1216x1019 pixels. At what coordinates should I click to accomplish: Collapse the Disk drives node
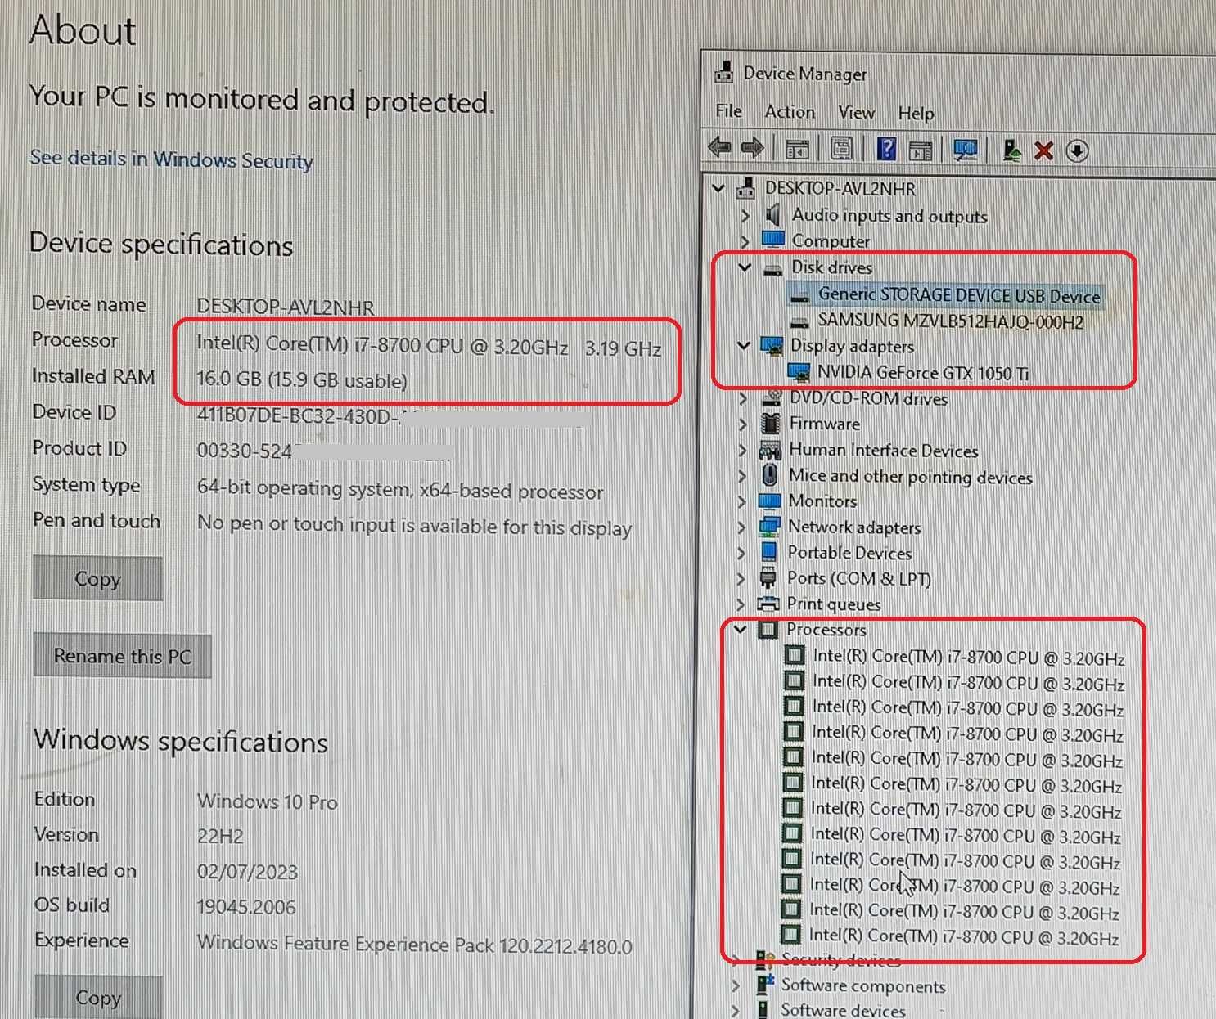745,267
